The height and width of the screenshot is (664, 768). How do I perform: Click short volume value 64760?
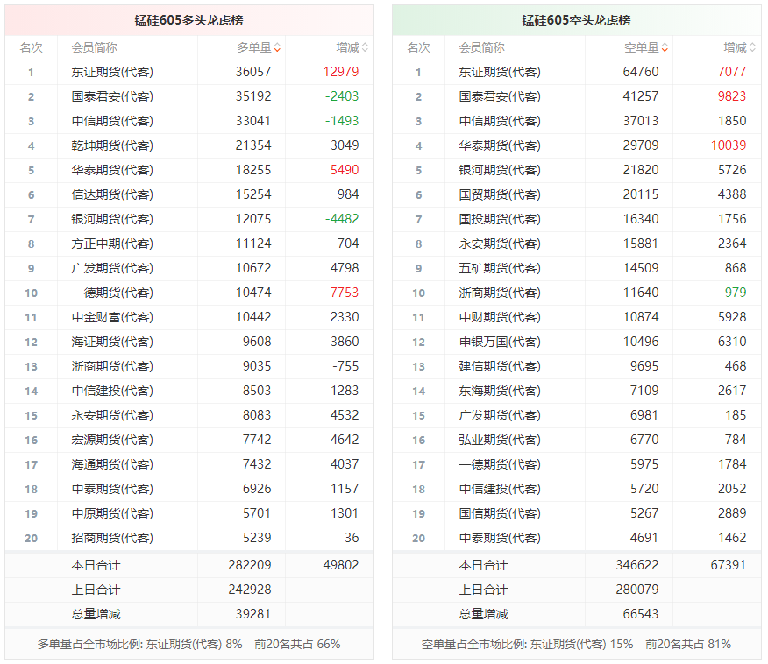point(641,72)
